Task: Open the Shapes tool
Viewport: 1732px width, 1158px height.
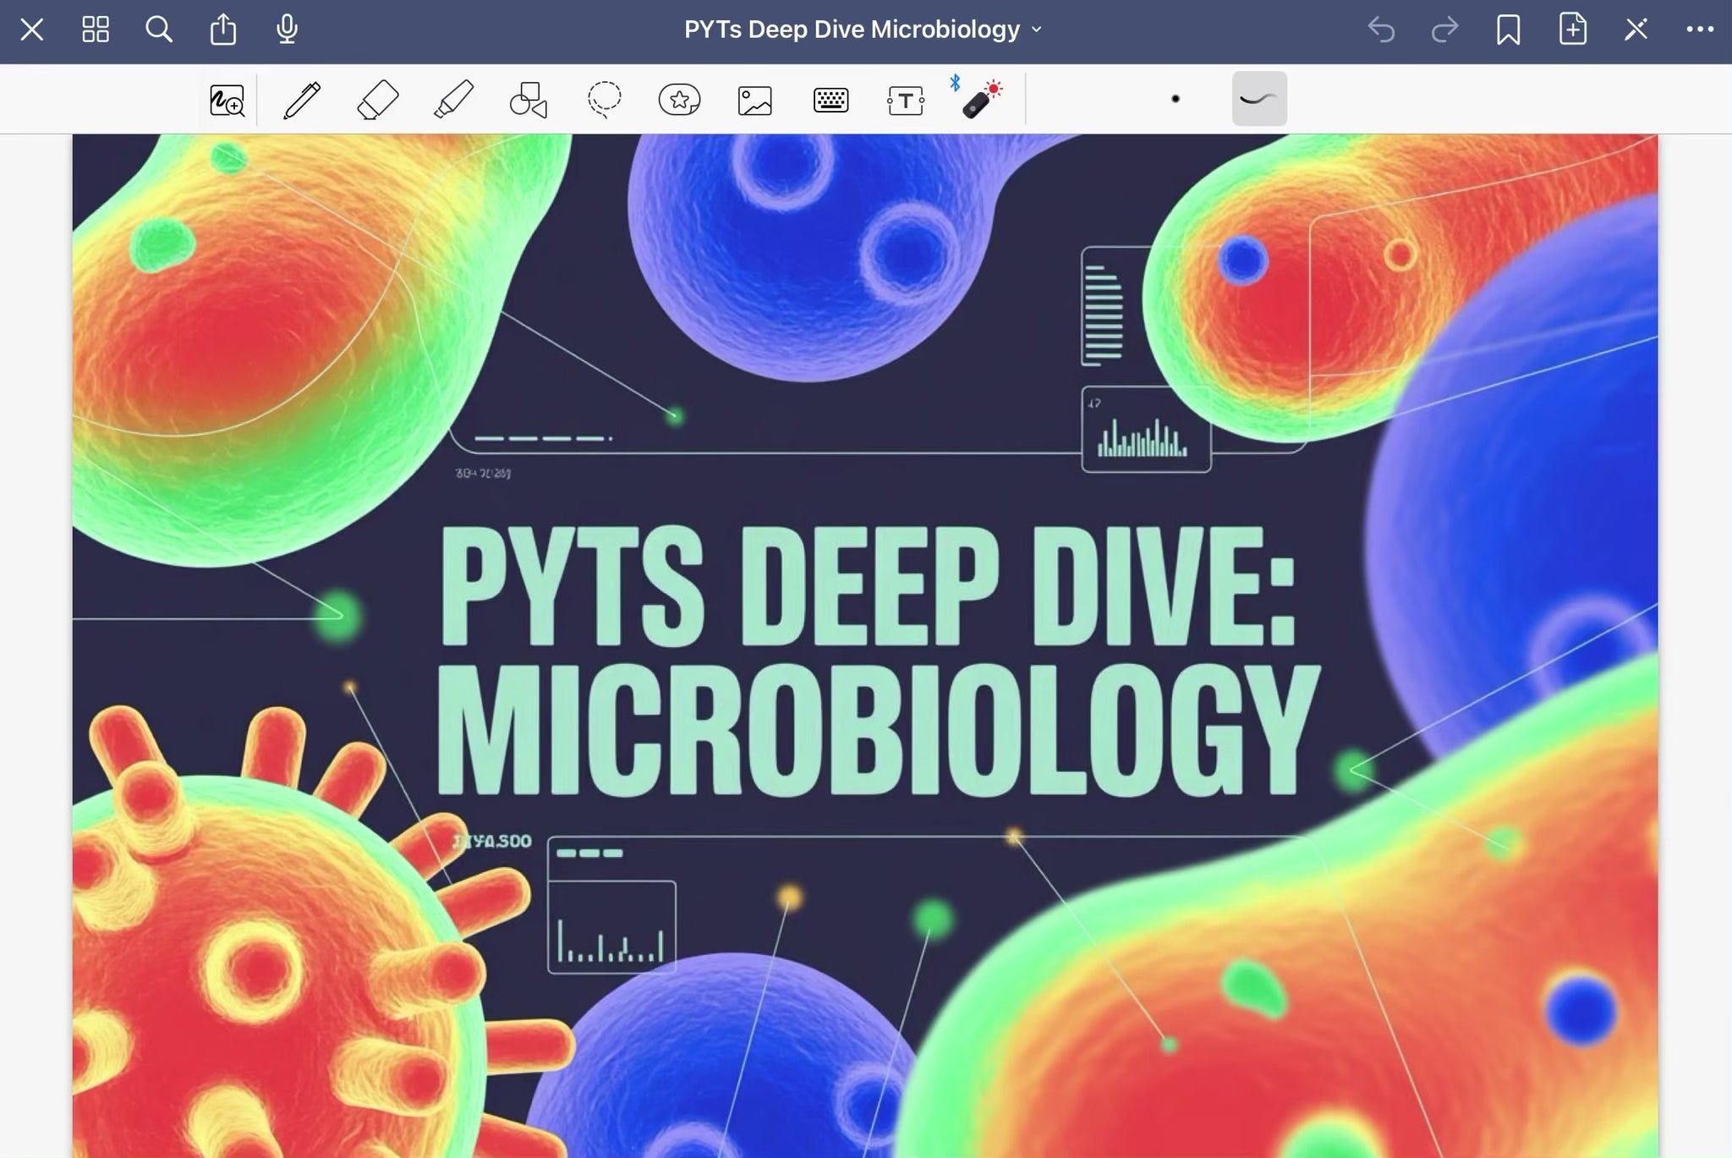Action: [529, 100]
